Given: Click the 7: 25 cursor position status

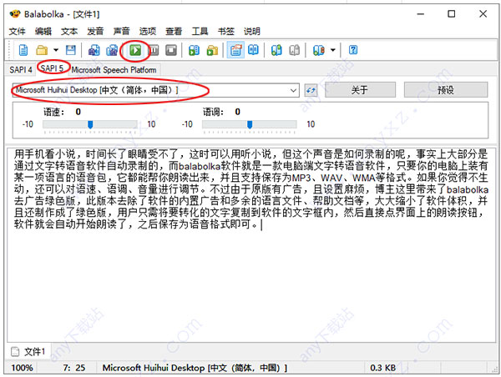Looking at the screenshot, I should coord(74,368).
